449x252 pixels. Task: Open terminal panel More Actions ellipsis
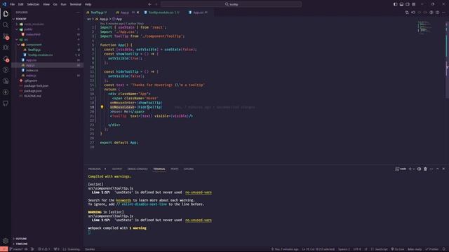point(431,169)
